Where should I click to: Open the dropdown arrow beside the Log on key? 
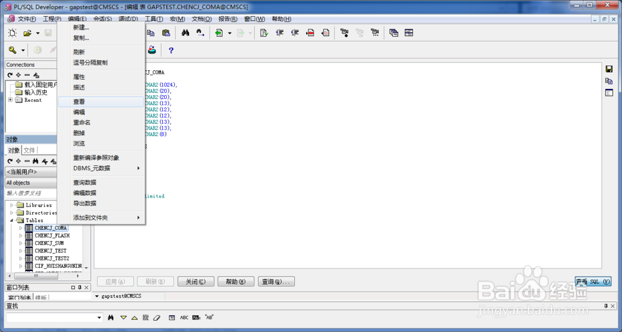pyautogui.click(x=23, y=50)
